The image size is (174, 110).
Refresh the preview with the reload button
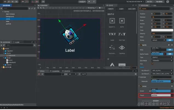pyautogui.click(x=94, y=2)
